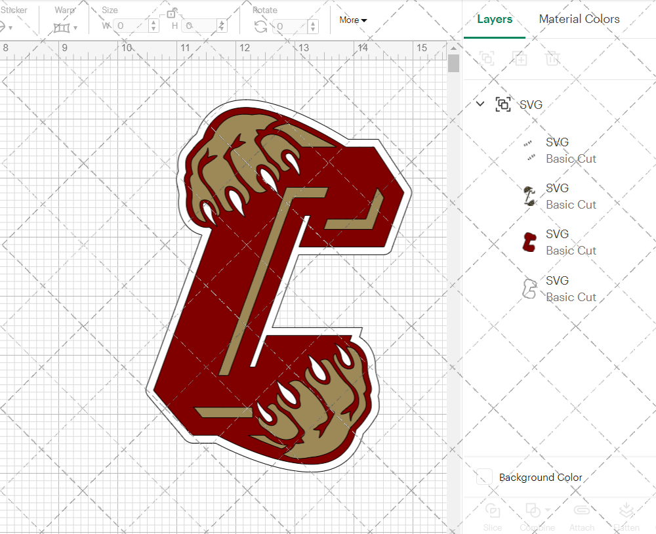This screenshot has height=534, width=656.
Task: Click the Width size input field
Action: [131, 26]
